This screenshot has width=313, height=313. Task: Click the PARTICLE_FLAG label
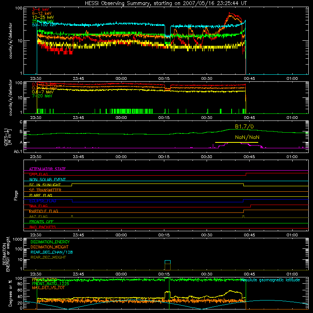pos(44,211)
